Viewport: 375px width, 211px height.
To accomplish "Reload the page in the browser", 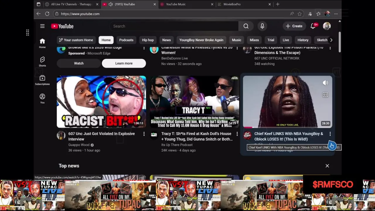I will click(47, 14).
